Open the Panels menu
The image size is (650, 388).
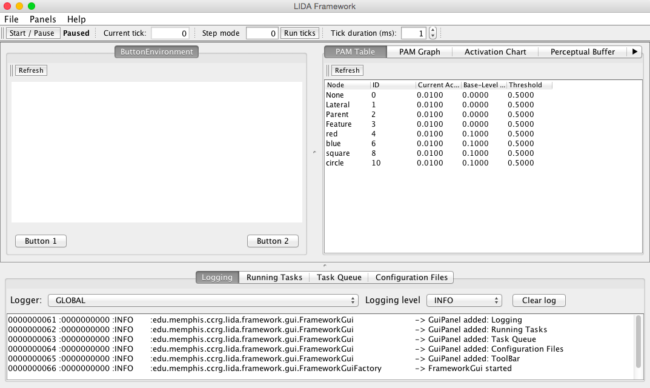click(42, 19)
